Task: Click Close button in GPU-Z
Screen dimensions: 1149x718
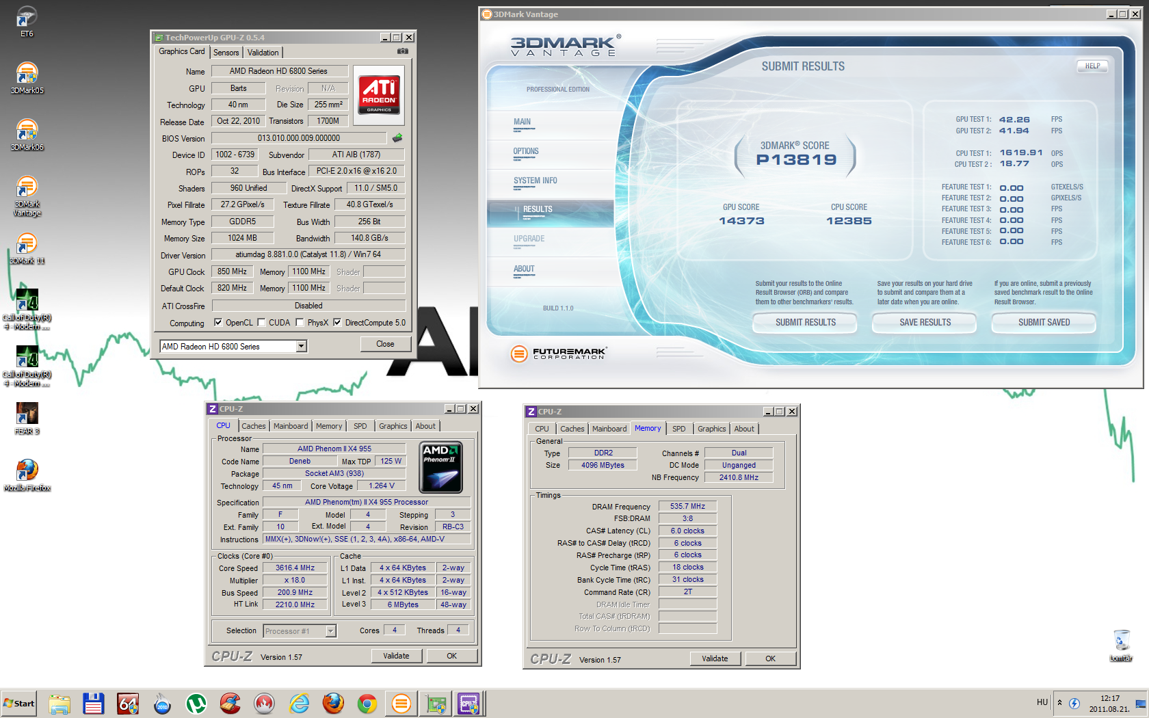Action: click(x=385, y=344)
